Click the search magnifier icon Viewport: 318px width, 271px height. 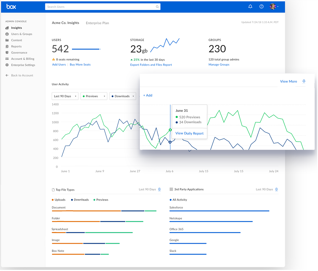pyautogui.click(x=157, y=7)
